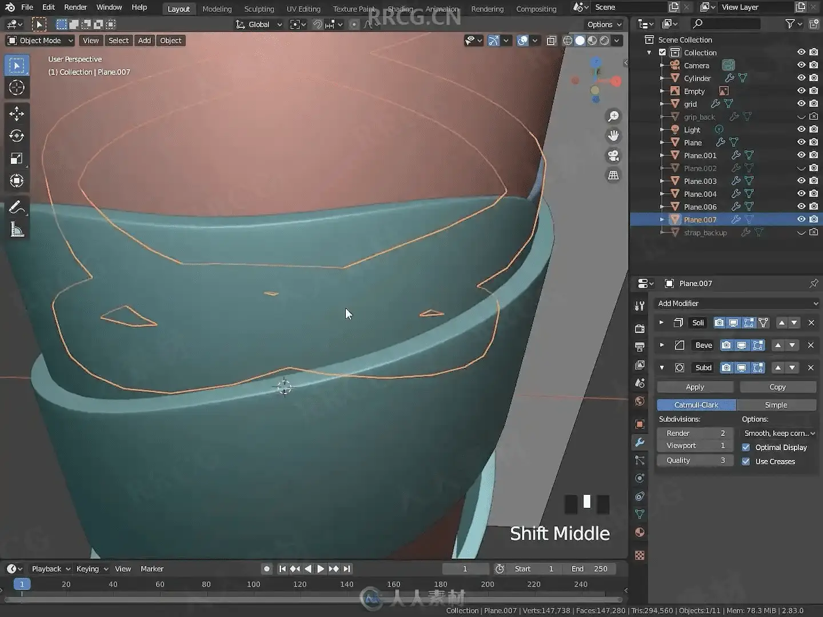
Task: Select the Annotate pencil tool
Action: tap(17, 207)
